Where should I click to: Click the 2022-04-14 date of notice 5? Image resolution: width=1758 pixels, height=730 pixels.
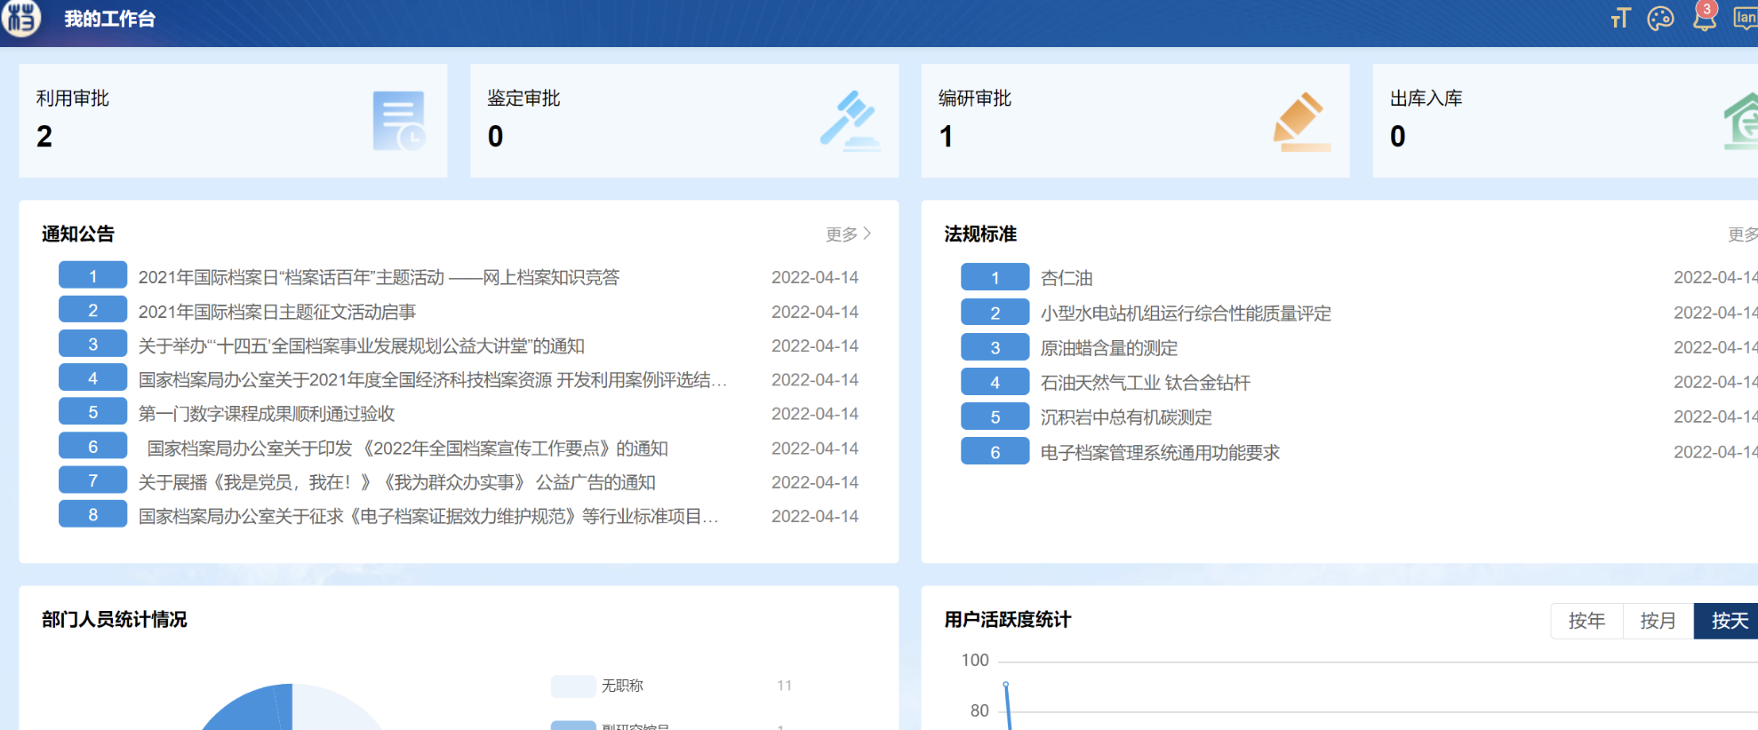815,414
